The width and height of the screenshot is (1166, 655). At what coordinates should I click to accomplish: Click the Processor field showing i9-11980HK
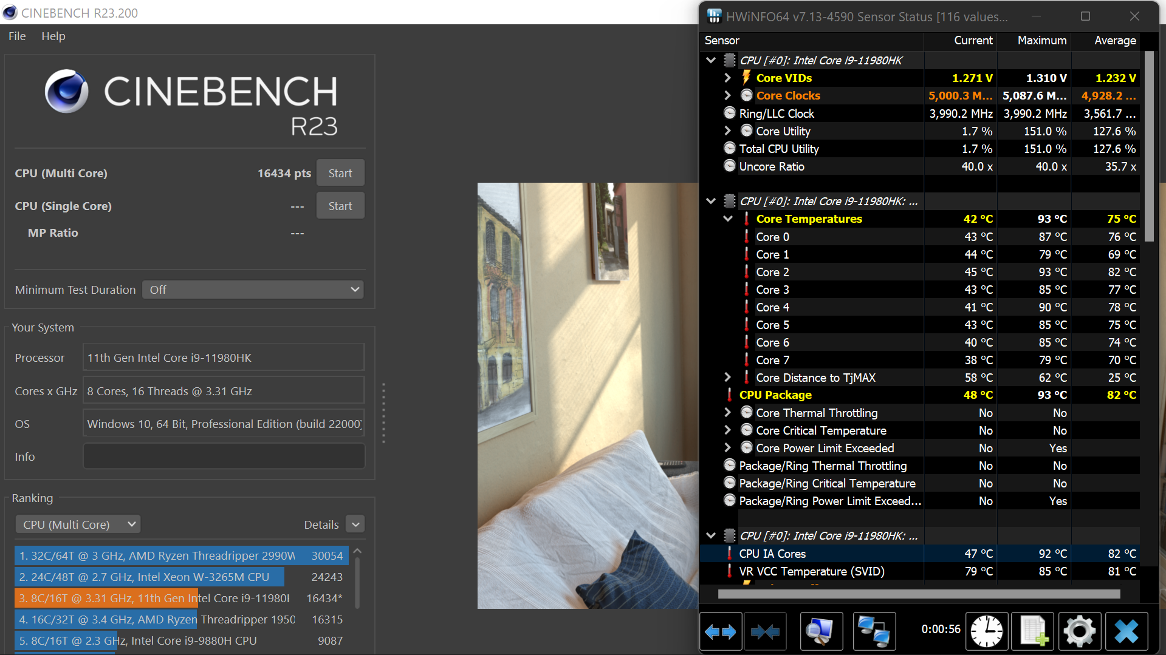point(224,358)
